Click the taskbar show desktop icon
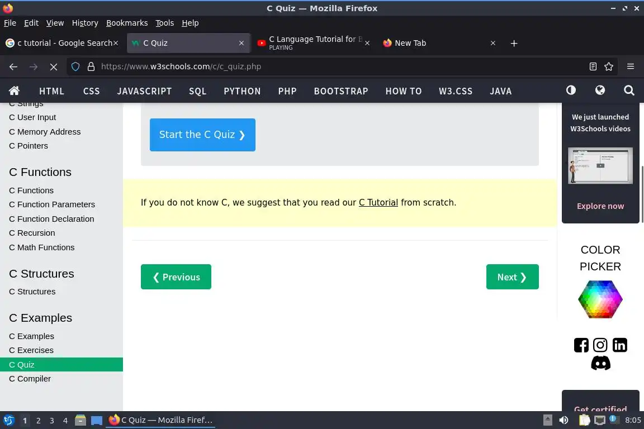644x429 pixels. (x=97, y=421)
